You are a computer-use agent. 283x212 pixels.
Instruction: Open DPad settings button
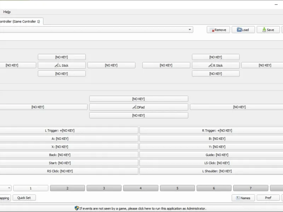pos(139,107)
